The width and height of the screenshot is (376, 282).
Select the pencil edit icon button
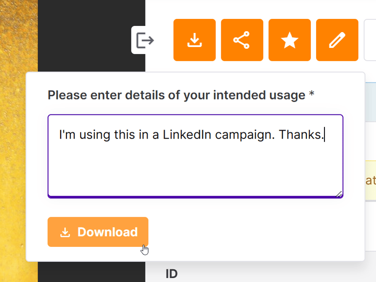(x=337, y=40)
